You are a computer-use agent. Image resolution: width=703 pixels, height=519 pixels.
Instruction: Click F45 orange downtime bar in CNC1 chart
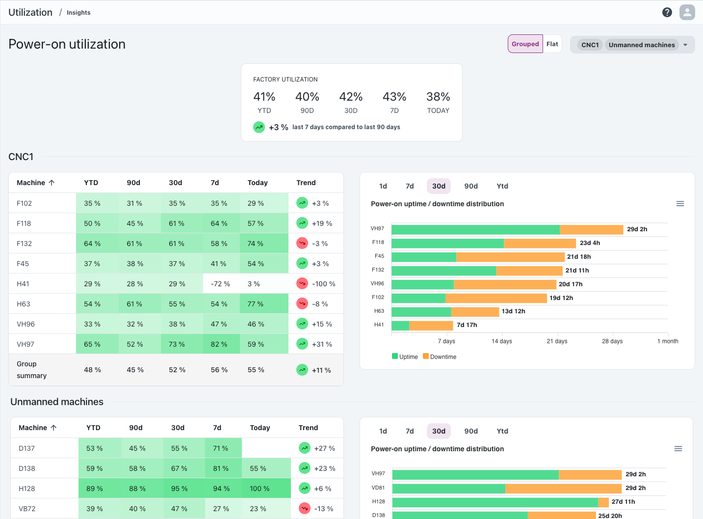[510, 257]
